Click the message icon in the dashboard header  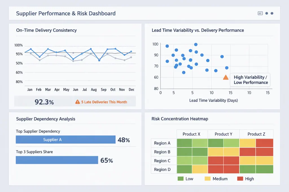point(260,13)
